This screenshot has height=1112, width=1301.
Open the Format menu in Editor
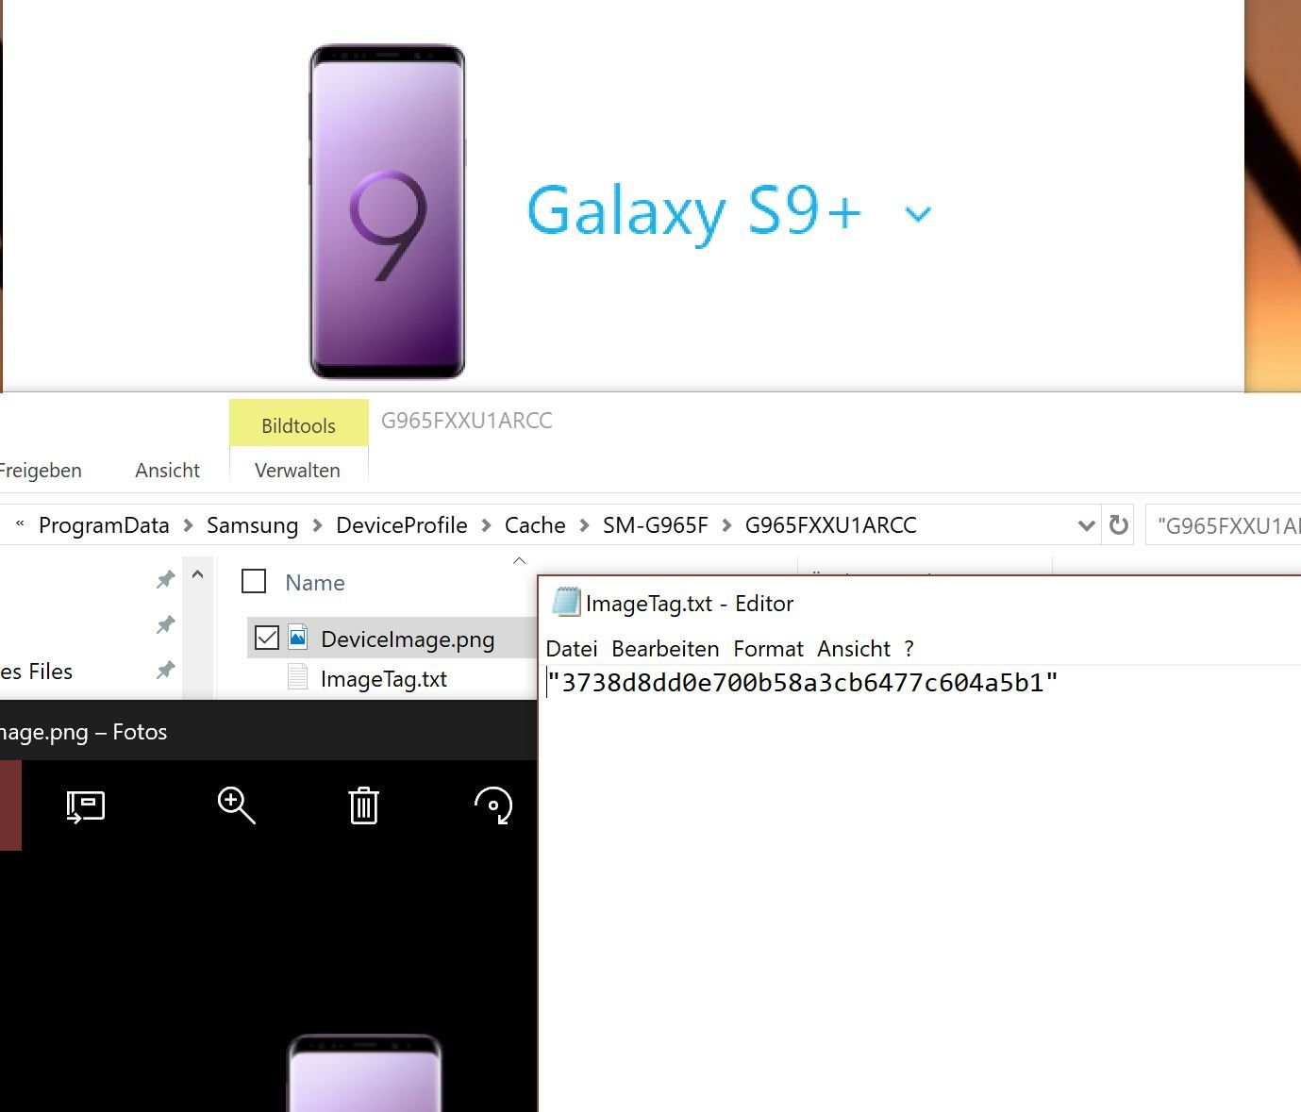click(768, 649)
